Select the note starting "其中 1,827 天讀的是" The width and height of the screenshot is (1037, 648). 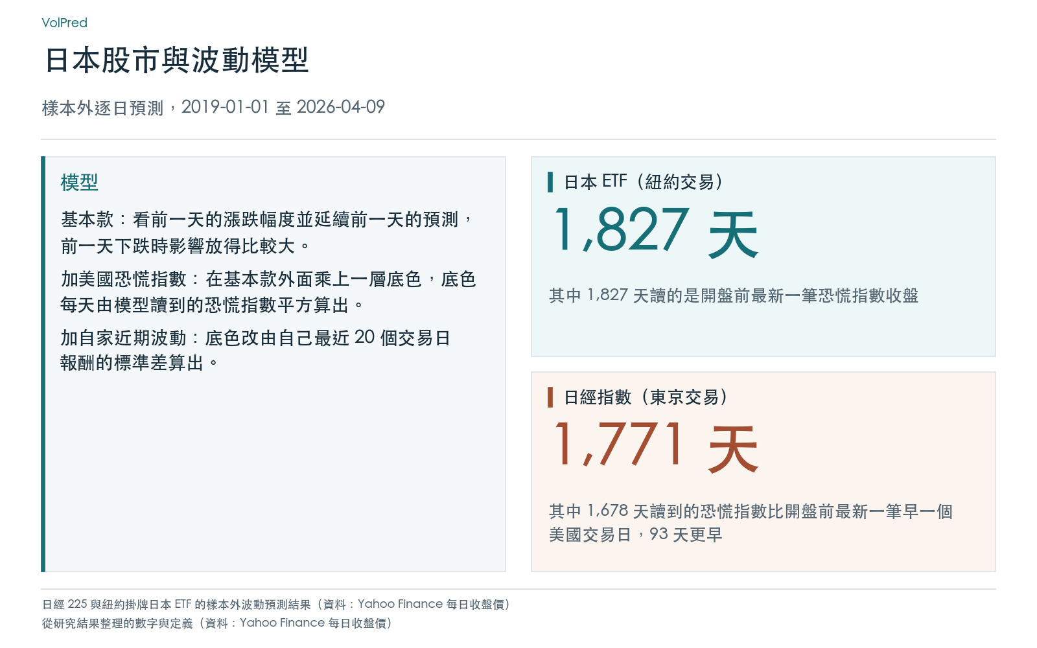coord(734,295)
